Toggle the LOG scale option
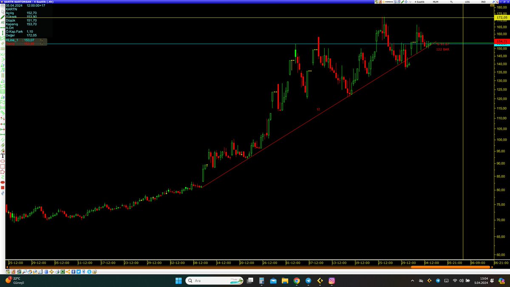Image resolution: width=510 pixels, height=287 pixels. tap(467, 2)
